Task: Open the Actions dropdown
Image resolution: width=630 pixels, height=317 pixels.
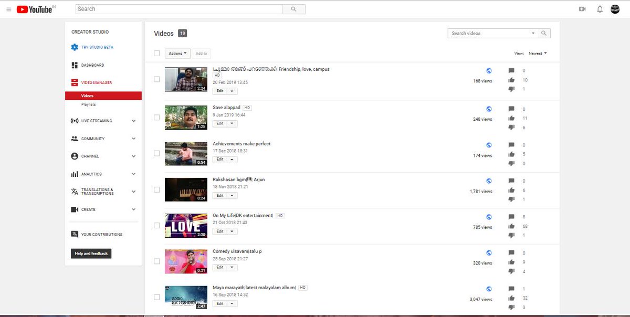Action: [x=177, y=53]
